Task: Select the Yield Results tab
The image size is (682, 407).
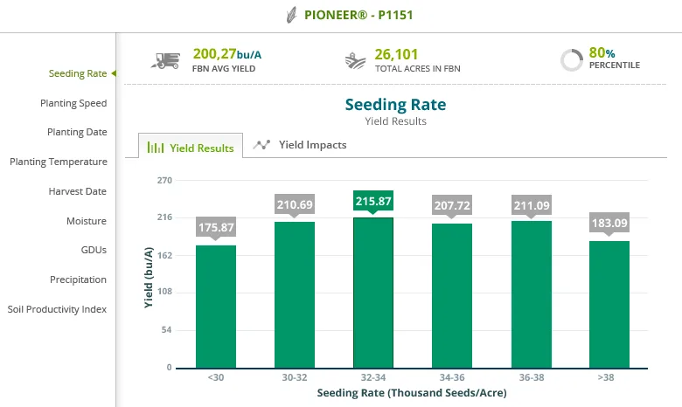Action: (x=191, y=146)
